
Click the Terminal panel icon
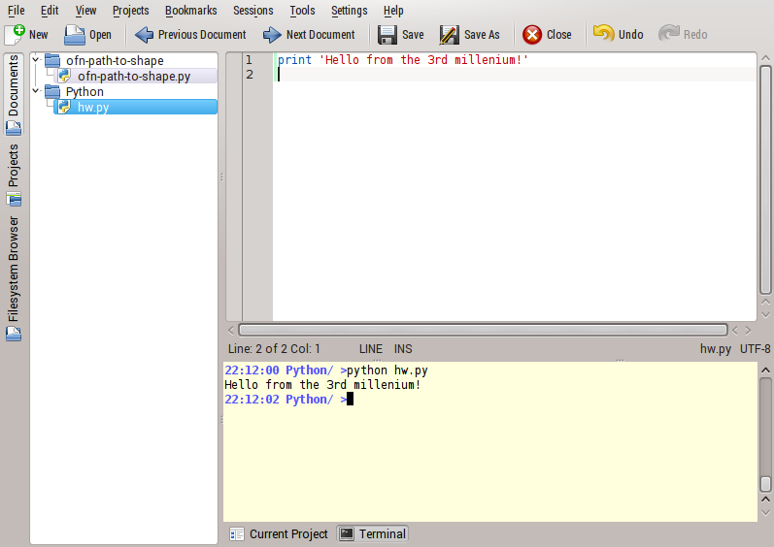347,534
